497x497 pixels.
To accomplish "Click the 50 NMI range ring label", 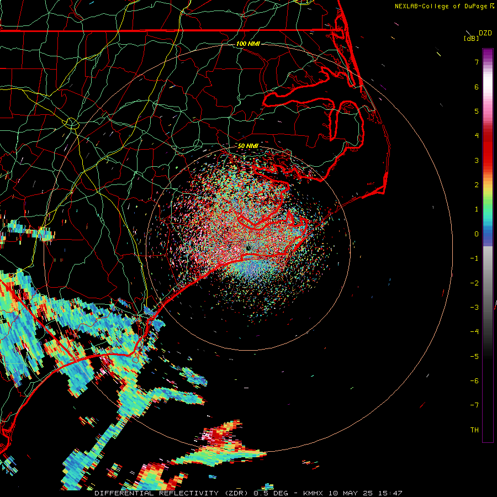I will [248, 146].
